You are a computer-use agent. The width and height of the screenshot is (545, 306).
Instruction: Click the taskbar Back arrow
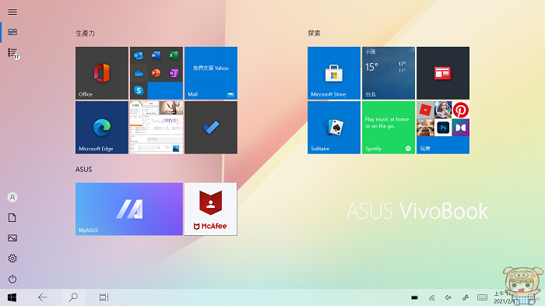pos(42,297)
